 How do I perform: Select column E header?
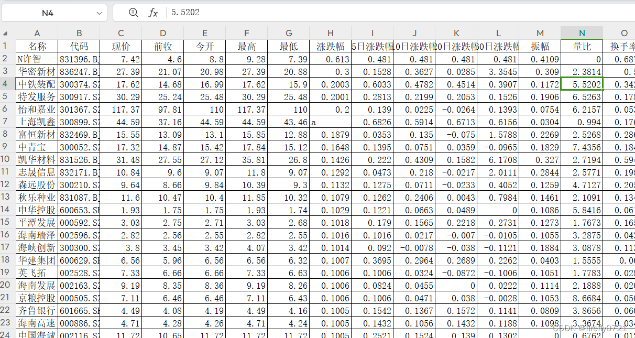[205, 32]
